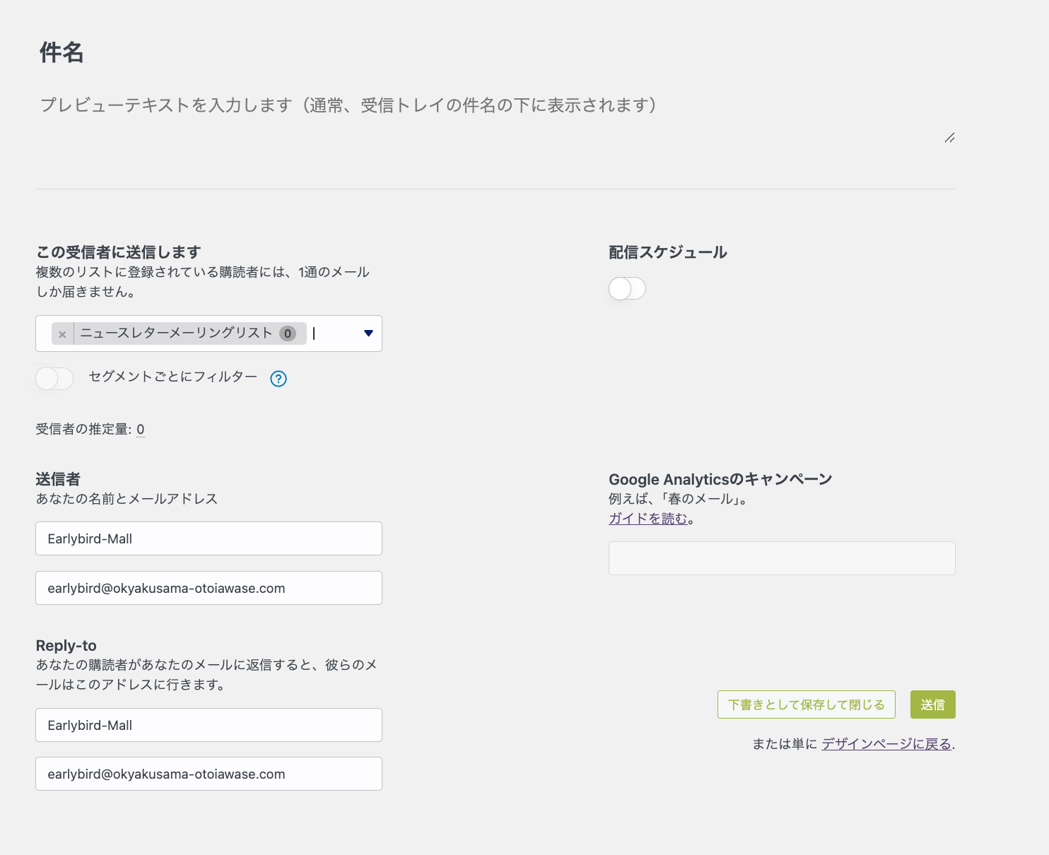Select the Reply-to email address field
1049x855 pixels.
(209, 774)
